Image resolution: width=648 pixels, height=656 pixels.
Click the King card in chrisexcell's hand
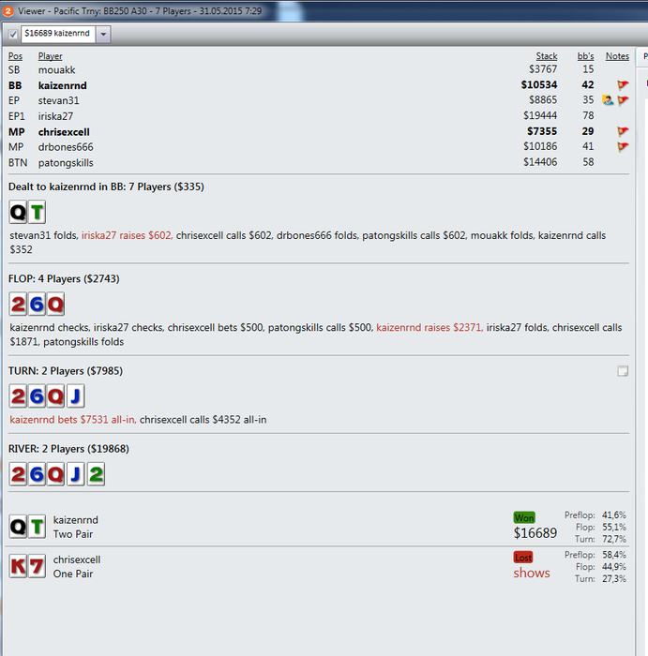coord(18,566)
